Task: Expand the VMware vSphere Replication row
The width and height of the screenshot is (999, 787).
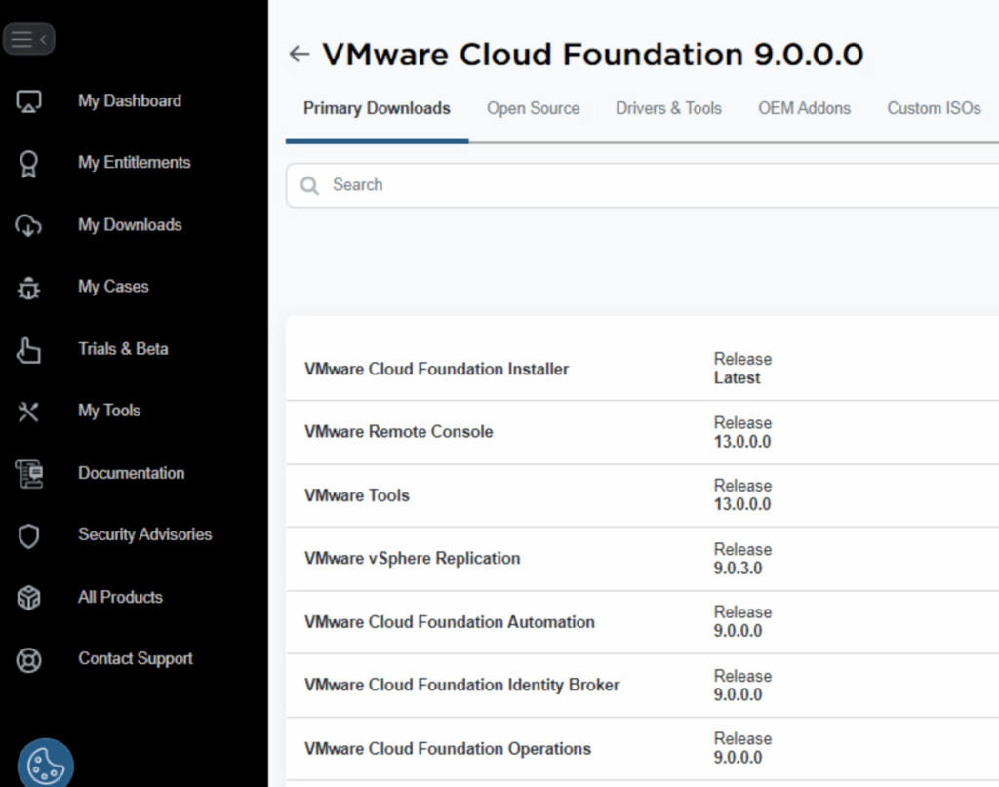Action: pyautogui.click(x=413, y=559)
